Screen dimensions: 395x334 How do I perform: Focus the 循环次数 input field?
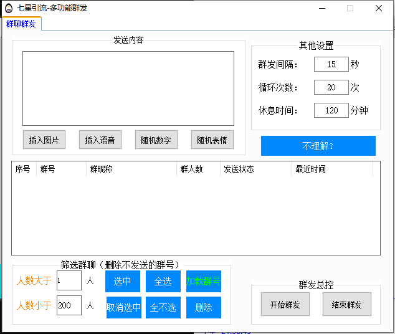click(x=331, y=87)
